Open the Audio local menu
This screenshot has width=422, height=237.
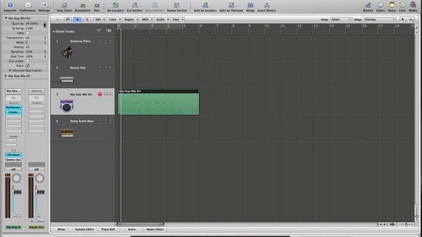point(162,19)
